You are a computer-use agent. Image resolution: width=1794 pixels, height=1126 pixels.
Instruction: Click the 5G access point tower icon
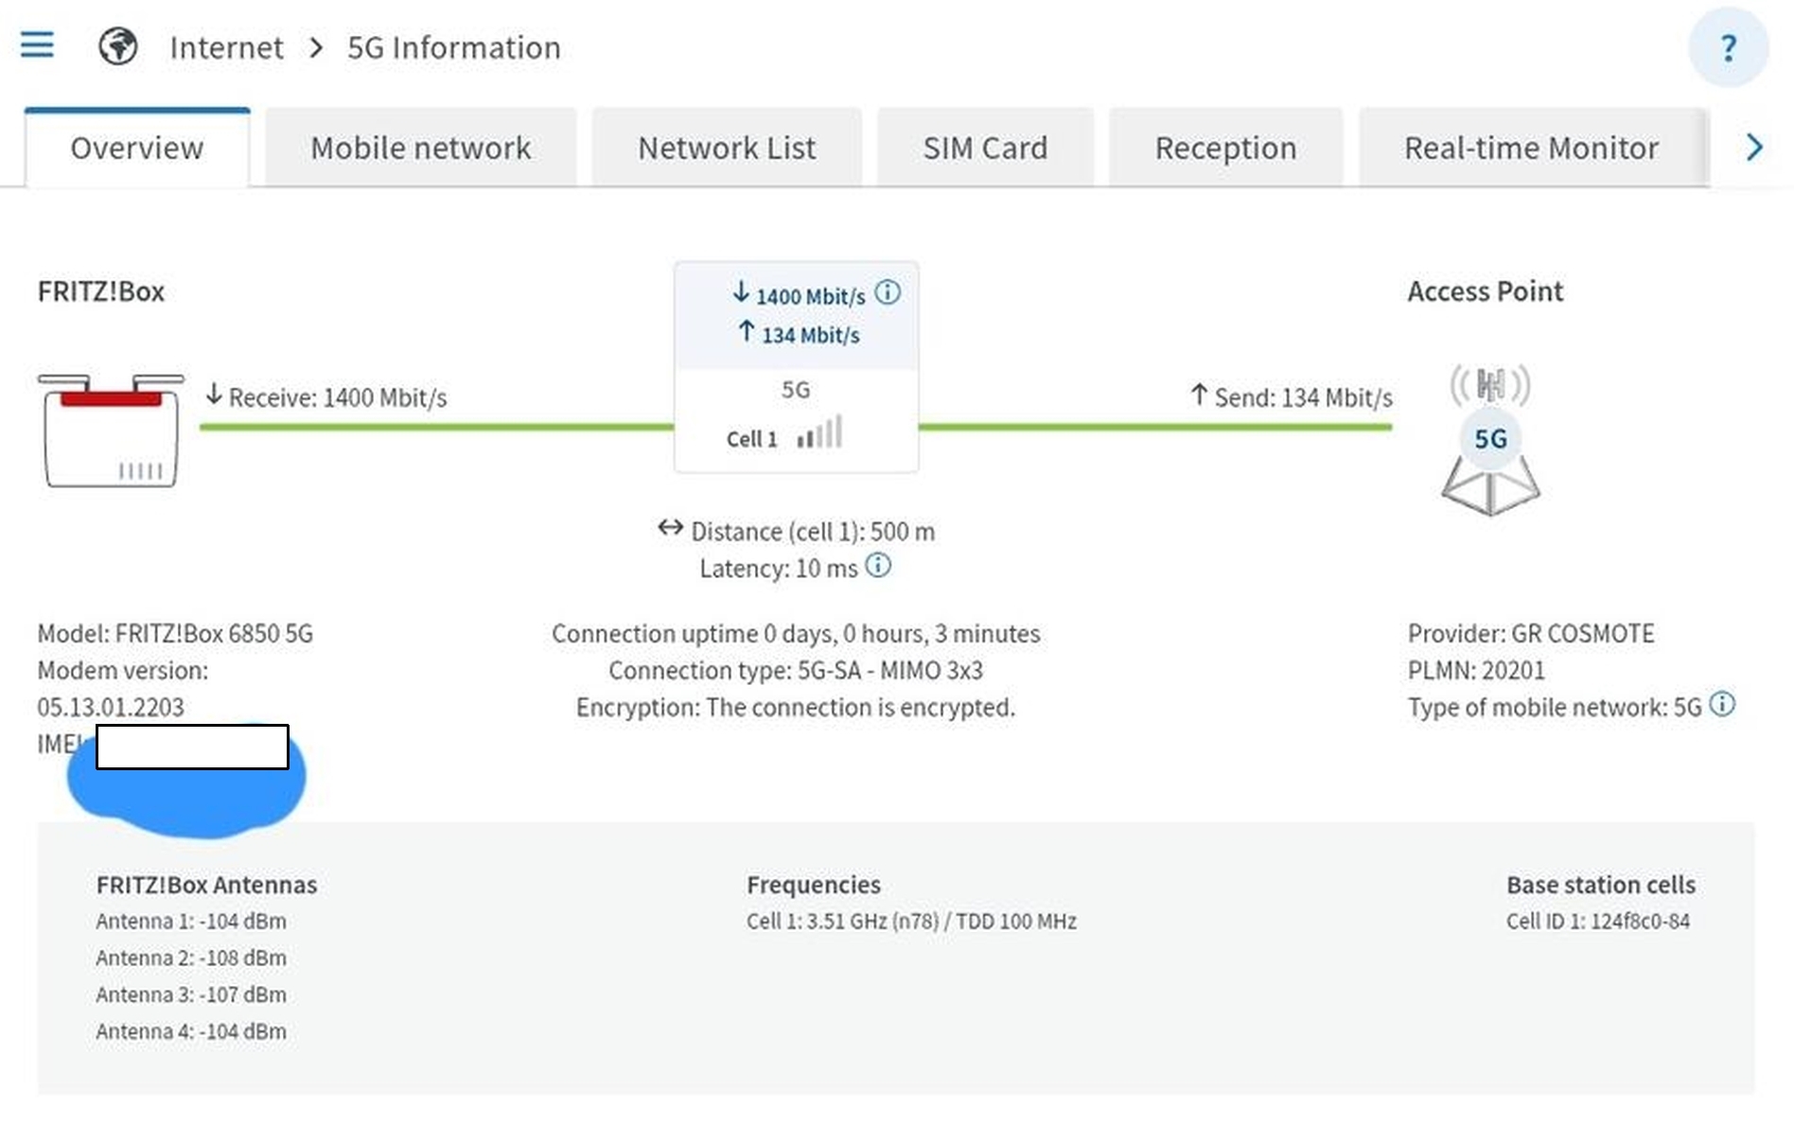click(1490, 440)
